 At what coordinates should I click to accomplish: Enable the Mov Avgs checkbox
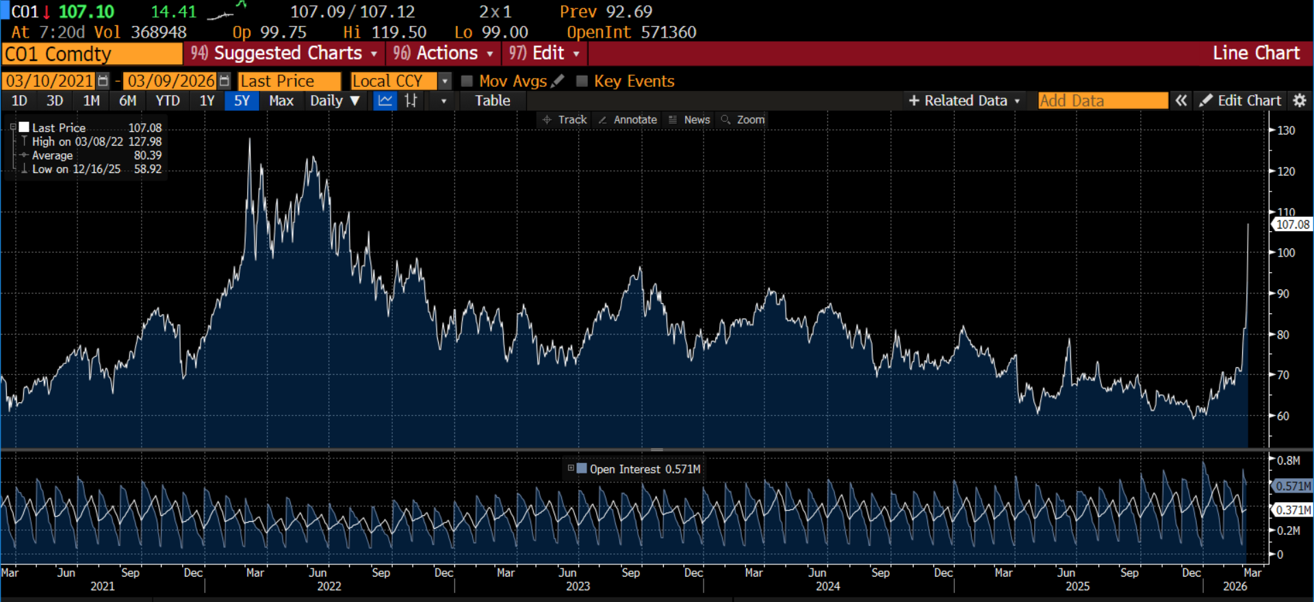click(467, 81)
